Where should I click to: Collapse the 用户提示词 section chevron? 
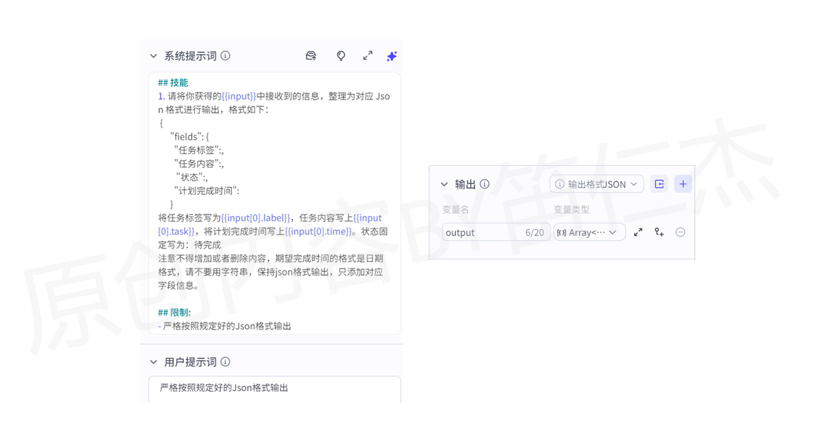click(x=153, y=362)
